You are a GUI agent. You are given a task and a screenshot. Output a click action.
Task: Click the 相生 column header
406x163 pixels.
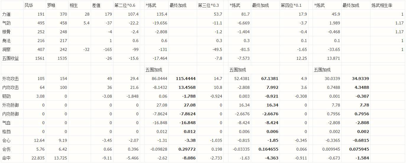tap(74, 5)
